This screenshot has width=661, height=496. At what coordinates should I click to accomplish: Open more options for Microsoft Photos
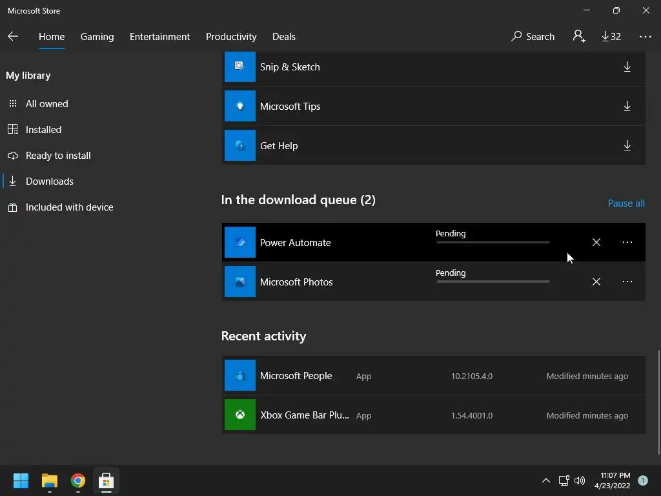tap(627, 282)
